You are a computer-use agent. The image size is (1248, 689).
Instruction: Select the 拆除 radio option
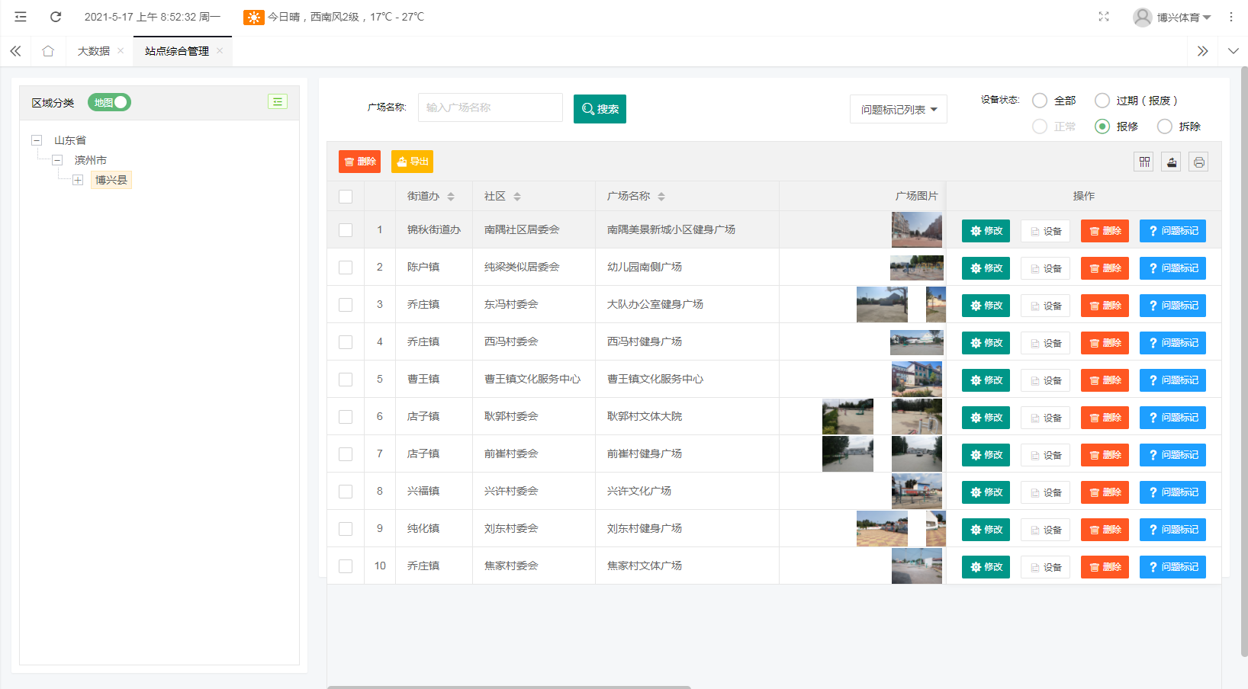pyautogui.click(x=1165, y=127)
